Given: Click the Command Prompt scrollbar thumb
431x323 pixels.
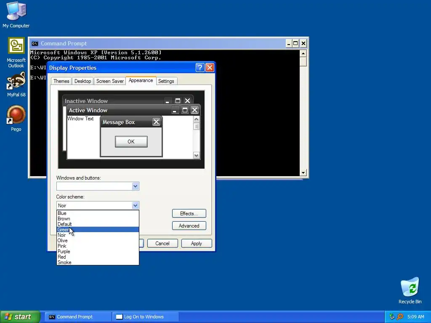Looking at the screenshot, I should [303, 61].
